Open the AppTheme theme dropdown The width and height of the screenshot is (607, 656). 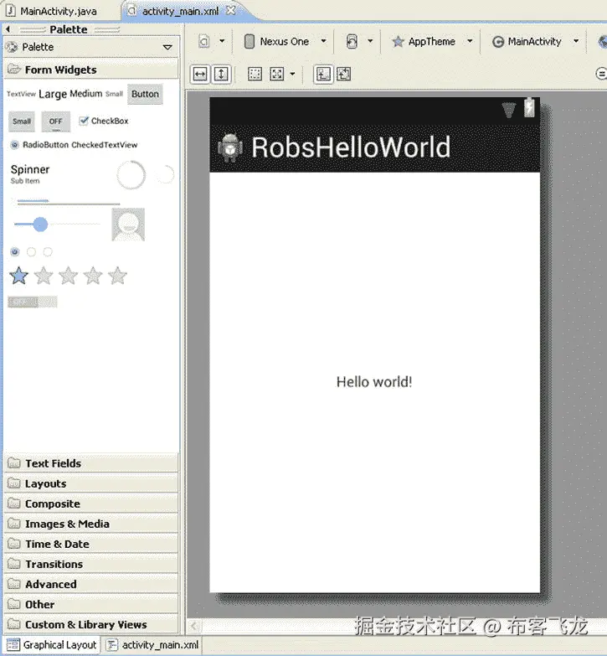pyautogui.click(x=431, y=41)
